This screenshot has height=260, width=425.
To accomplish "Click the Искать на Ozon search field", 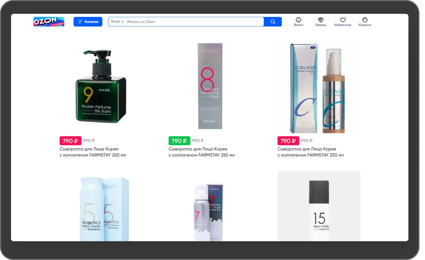I will click(193, 22).
